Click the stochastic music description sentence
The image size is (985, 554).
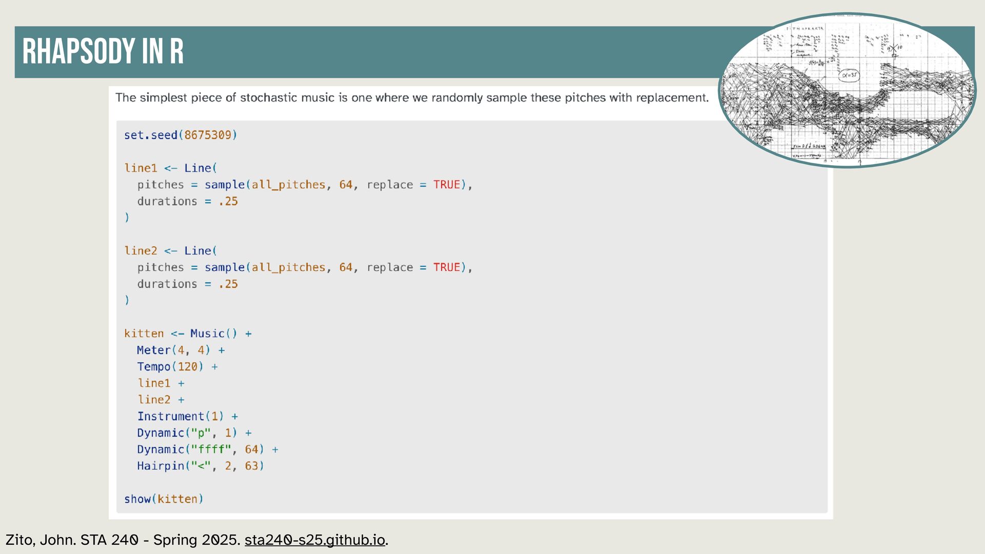click(x=411, y=97)
